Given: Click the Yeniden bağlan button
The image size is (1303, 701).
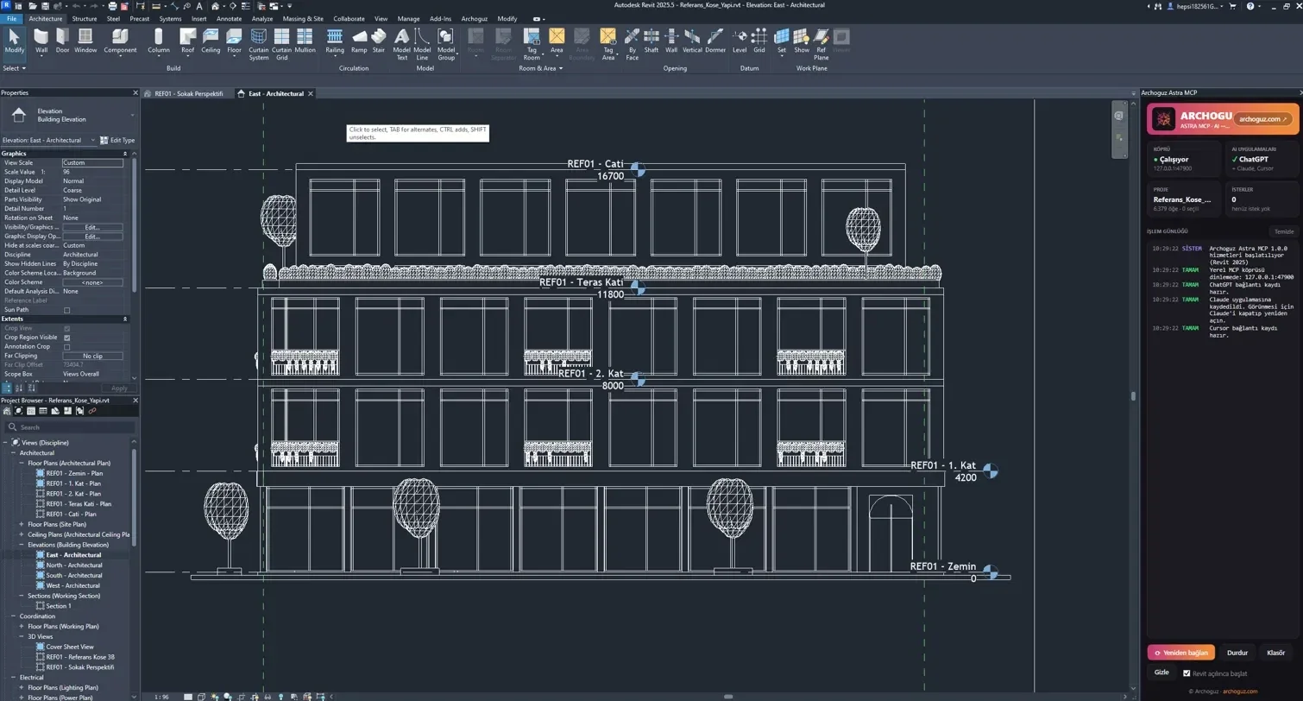Looking at the screenshot, I should pyautogui.click(x=1180, y=653).
